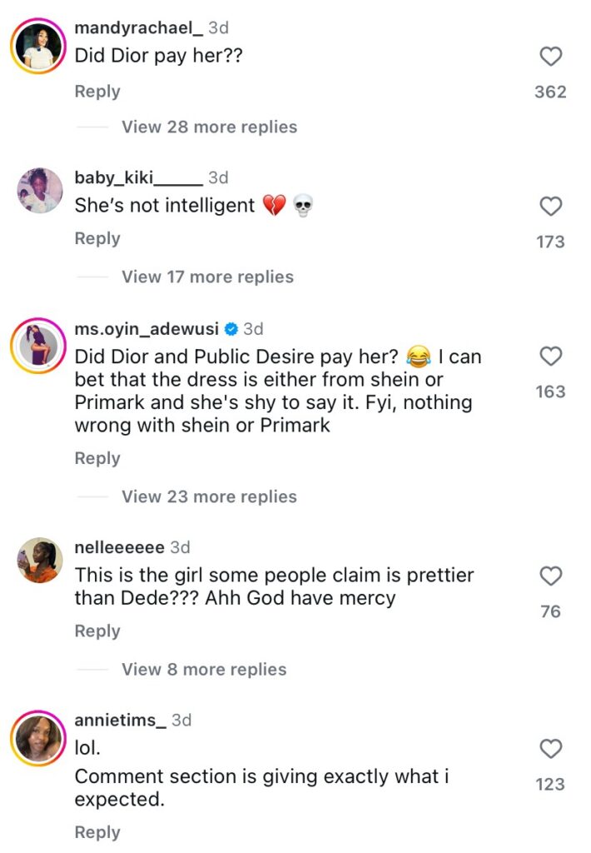Show View 23 more replies

(209, 496)
